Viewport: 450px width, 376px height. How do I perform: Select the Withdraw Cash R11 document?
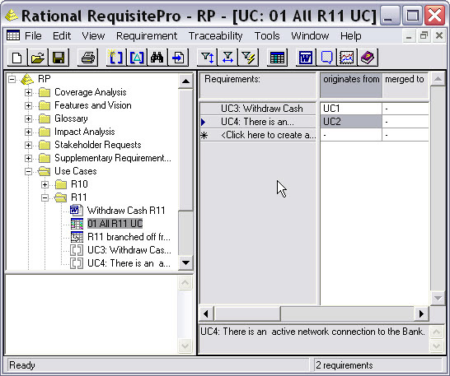click(126, 211)
